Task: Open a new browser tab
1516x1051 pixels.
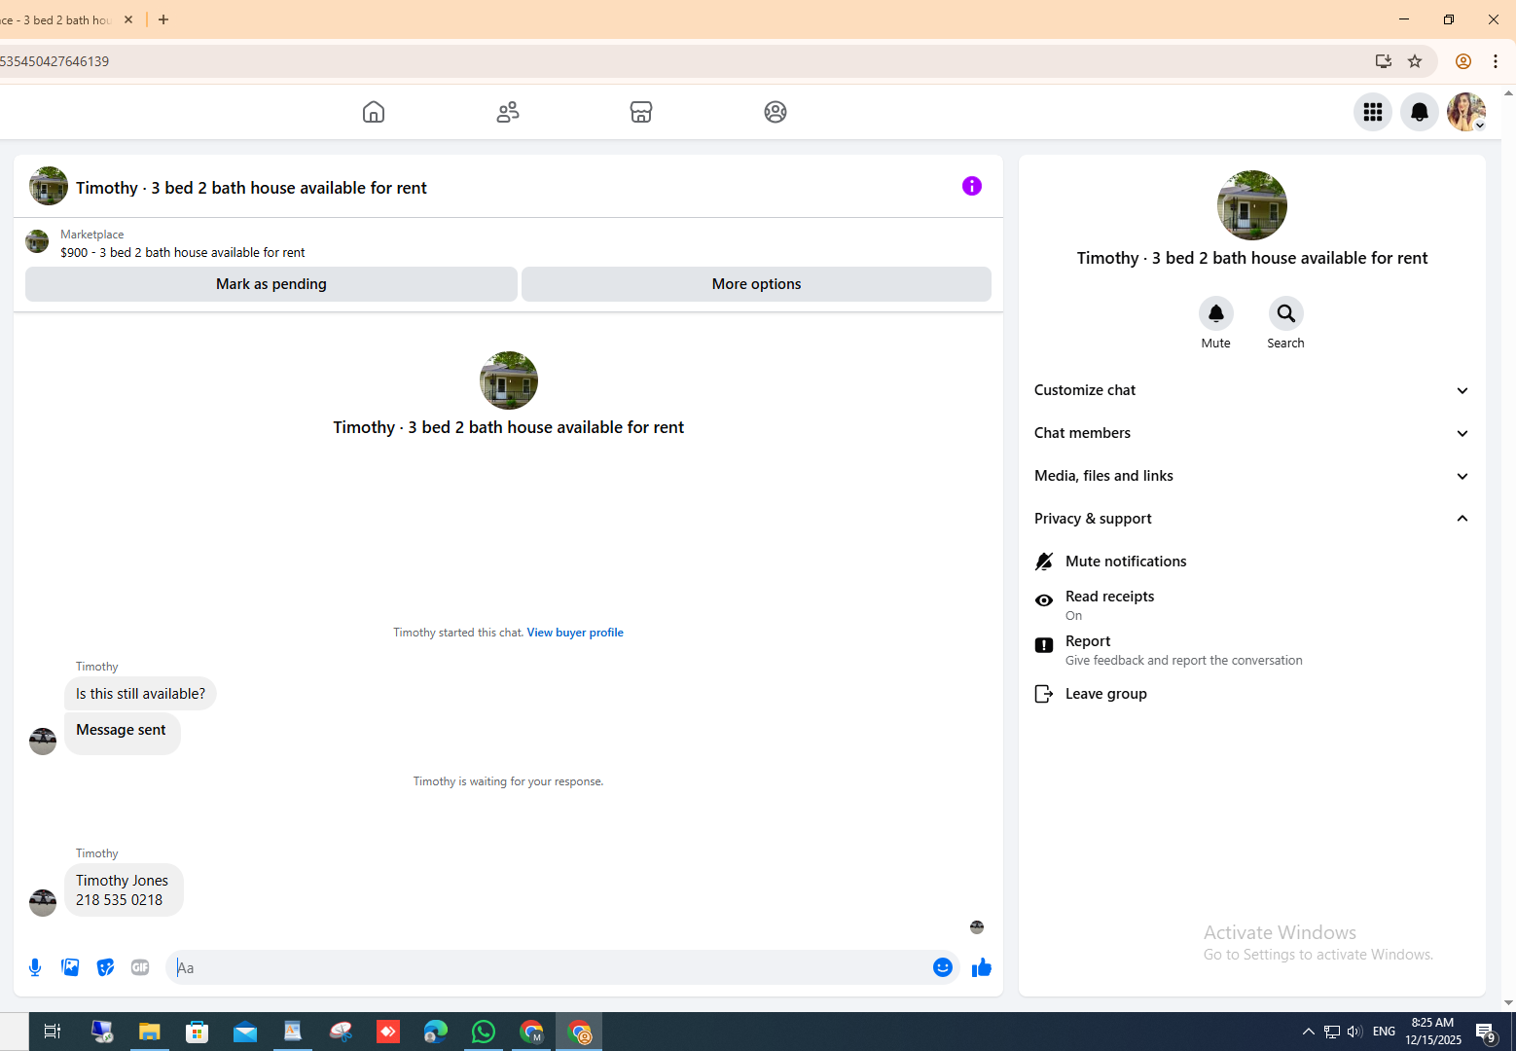Action: pyautogui.click(x=163, y=19)
